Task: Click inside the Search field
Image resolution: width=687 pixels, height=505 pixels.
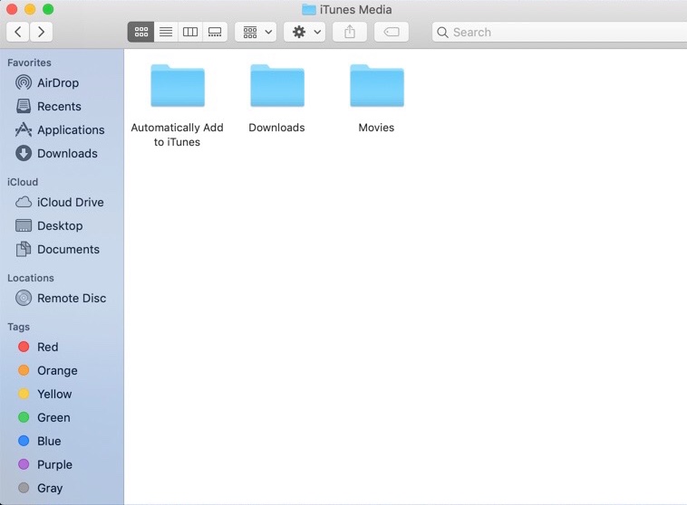Action: [x=559, y=32]
